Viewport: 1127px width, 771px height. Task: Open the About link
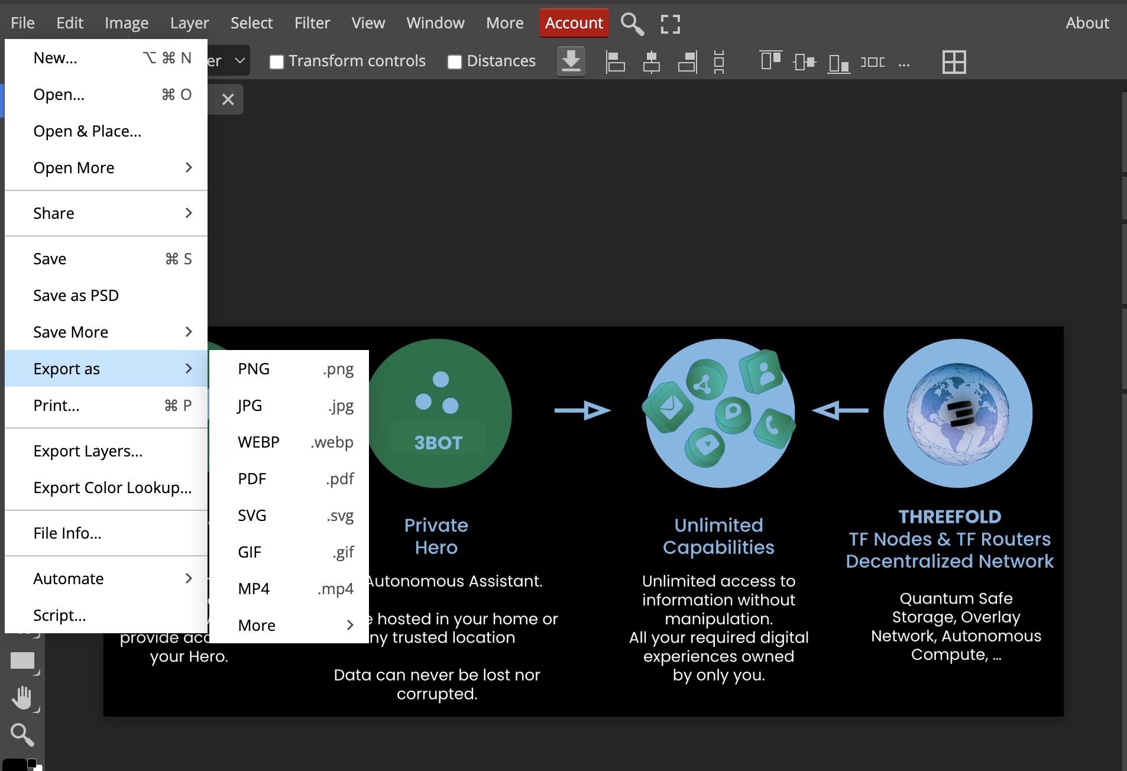coord(1087,23)
